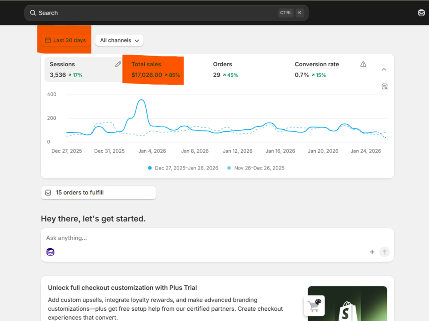Click the search magnifier icon

pyautogui.click(x=33, y=13)
